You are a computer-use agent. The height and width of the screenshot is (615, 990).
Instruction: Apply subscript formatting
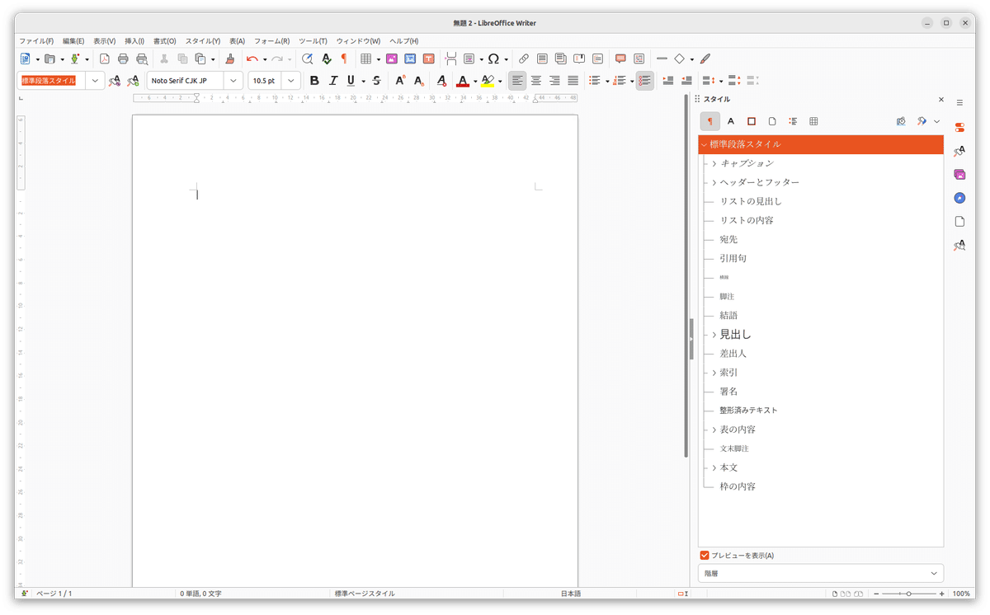419,81
